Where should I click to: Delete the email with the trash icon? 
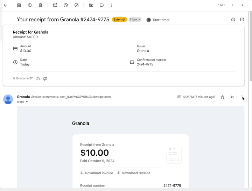click(40, 5)
